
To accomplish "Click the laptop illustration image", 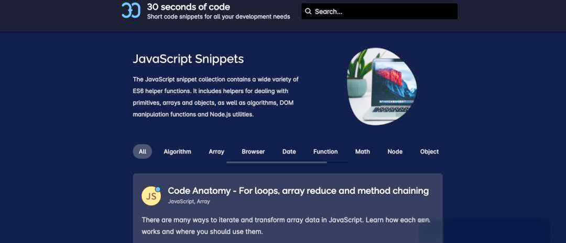I will (382, 86).
